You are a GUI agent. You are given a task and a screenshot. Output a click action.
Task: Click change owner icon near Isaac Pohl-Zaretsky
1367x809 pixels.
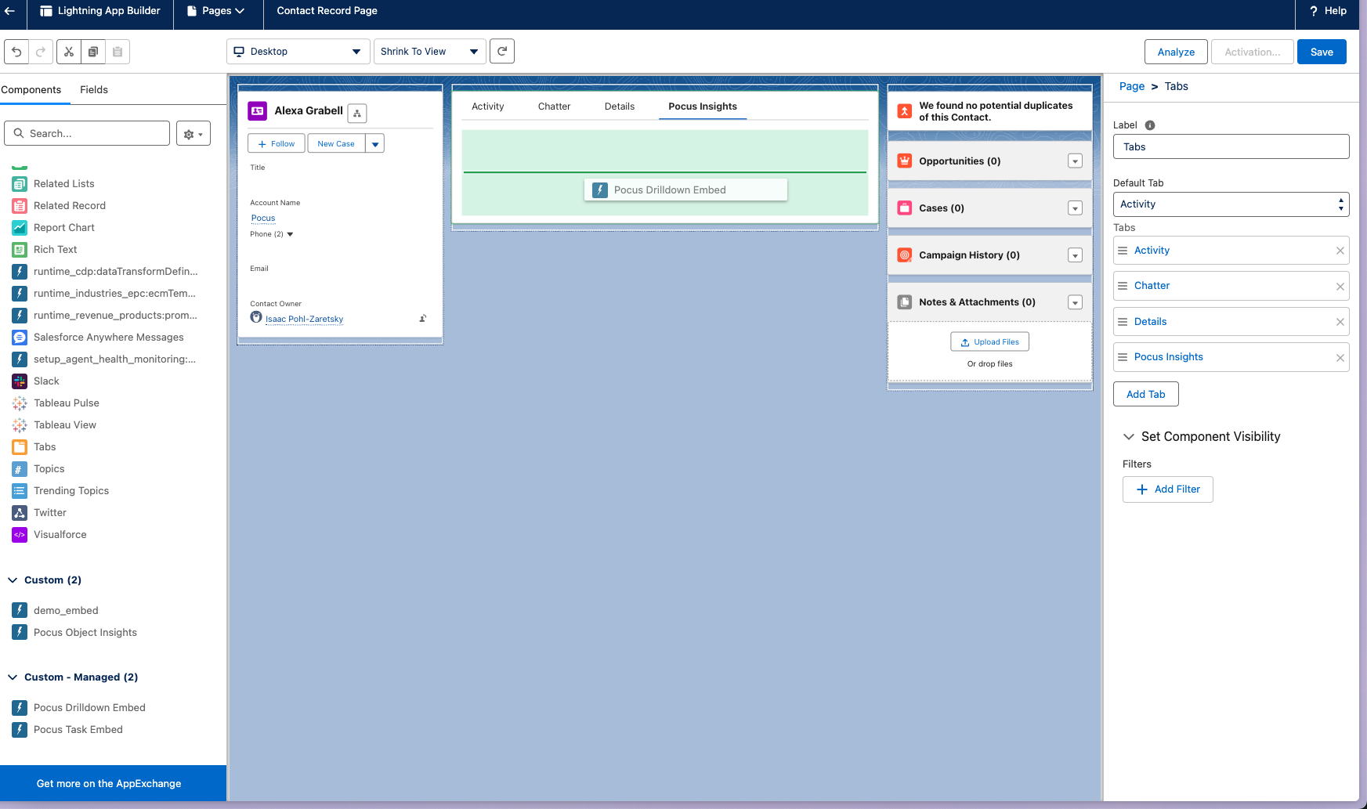tap(423, 318)
